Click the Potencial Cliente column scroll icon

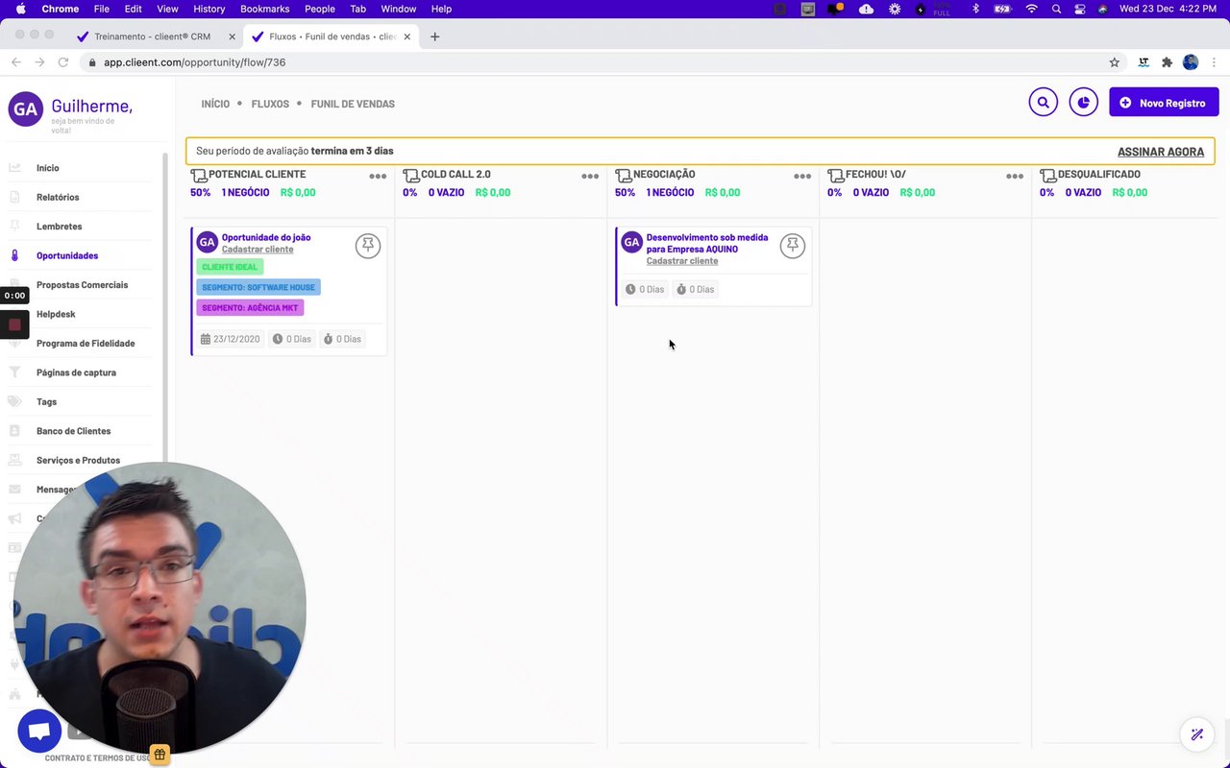coord(199,176)
